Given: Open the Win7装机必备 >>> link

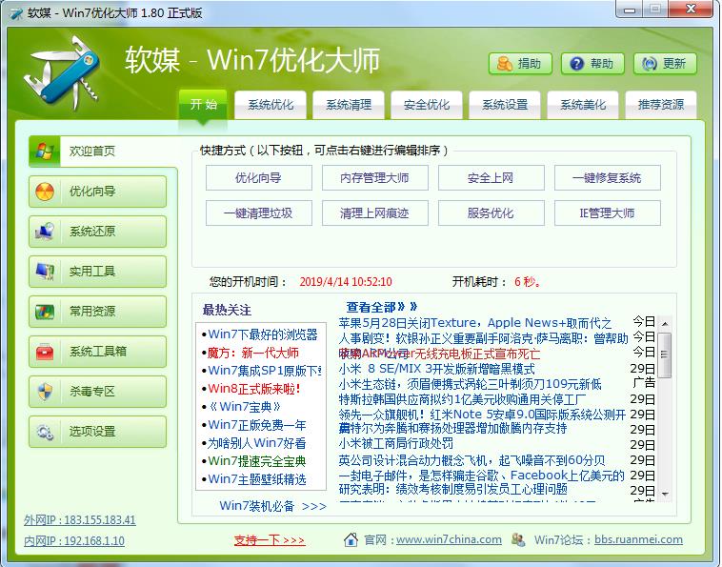Looking at the screenshot, I should pos(273,506).
